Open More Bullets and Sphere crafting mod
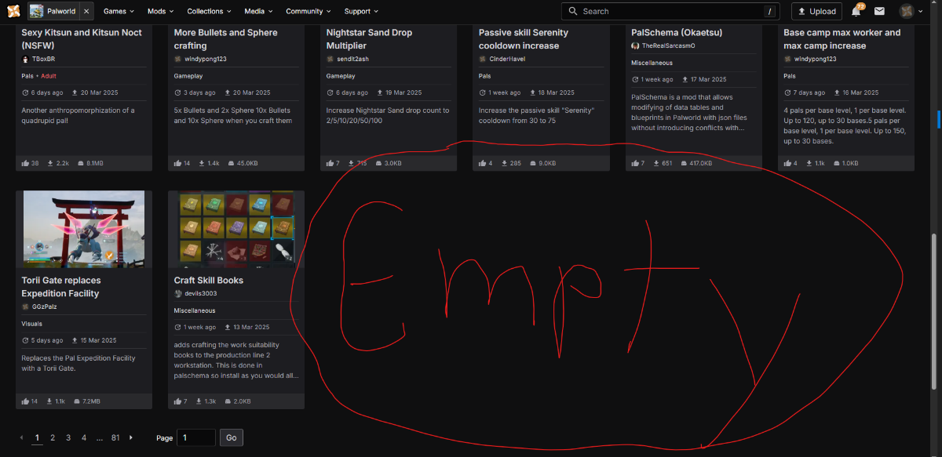The height and width of the screenshot is (457, 942). click(226, 39)
